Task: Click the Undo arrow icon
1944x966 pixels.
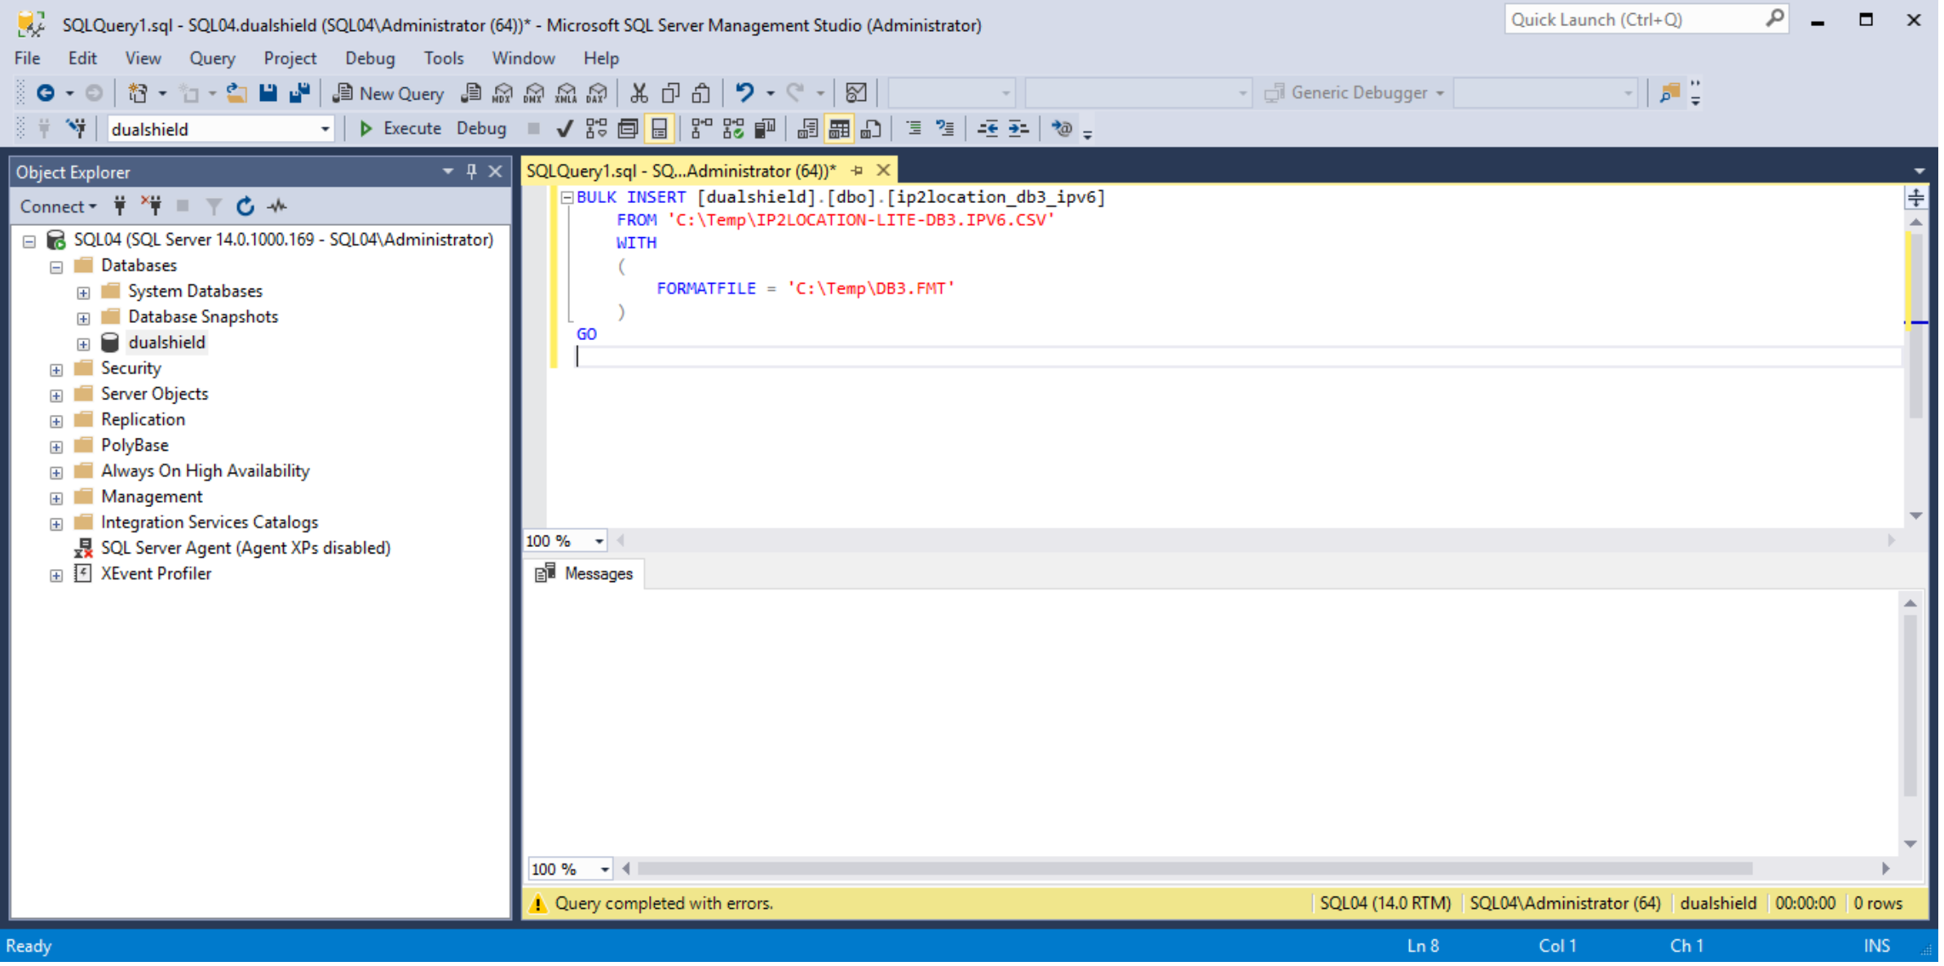Action: click(x=744, y=93)
